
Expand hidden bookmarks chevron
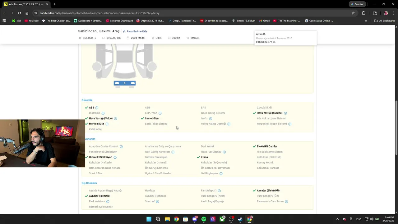point(366,21)
